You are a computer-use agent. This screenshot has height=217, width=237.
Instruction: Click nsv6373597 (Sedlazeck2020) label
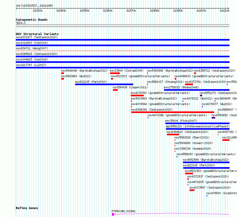tap(210, 188)
